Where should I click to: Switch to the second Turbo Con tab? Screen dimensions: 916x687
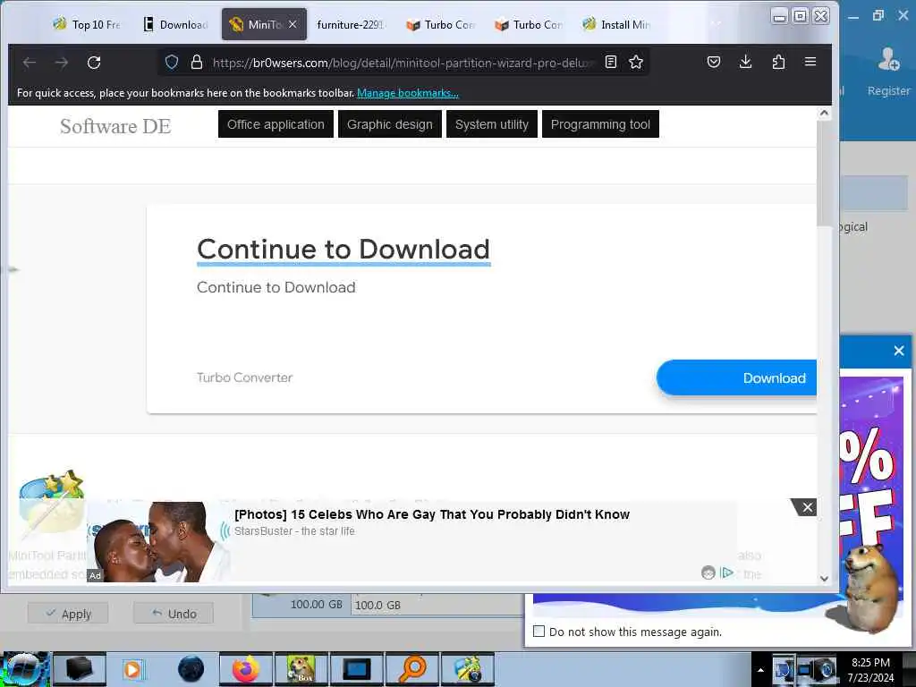529,24
